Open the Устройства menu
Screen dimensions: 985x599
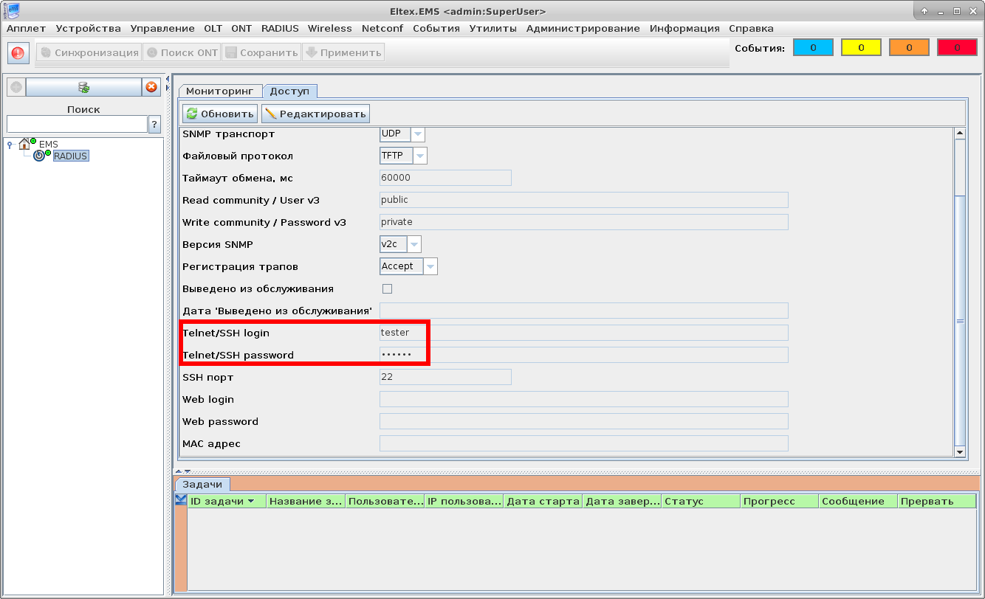coord(88,29)
